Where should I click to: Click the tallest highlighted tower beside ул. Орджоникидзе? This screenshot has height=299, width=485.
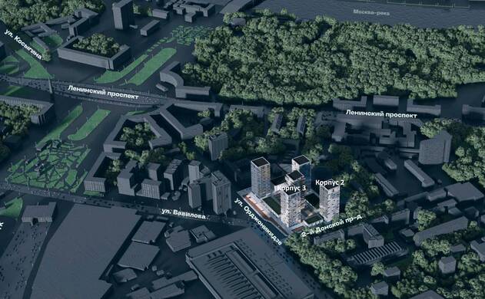[261, 177]
